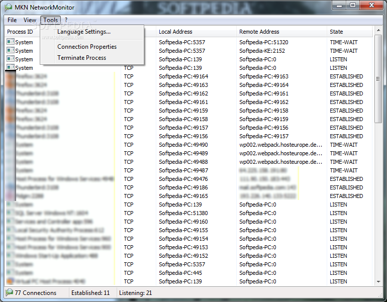Select local address Softpedia-PC:49157
Screen dimensions: 387x302
[183, 128]
